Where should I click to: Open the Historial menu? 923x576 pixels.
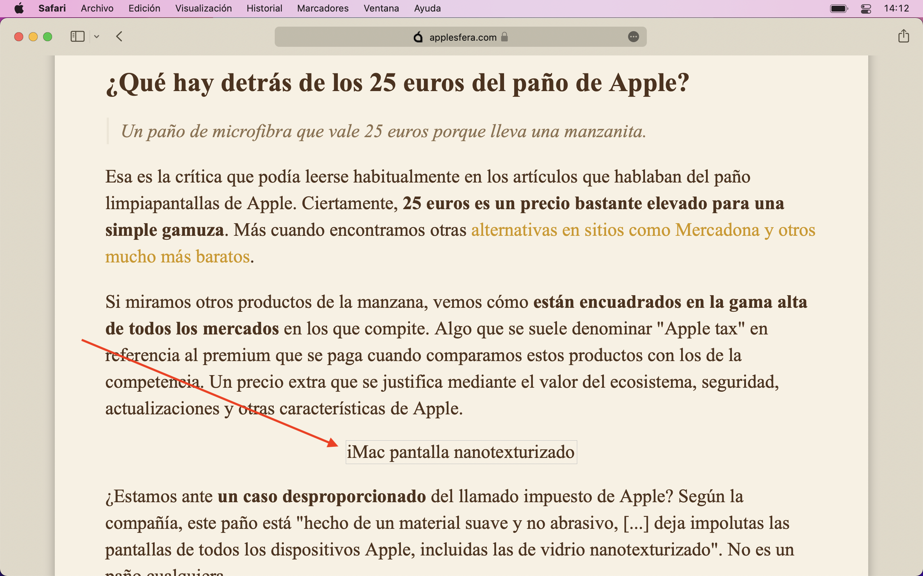264,8
